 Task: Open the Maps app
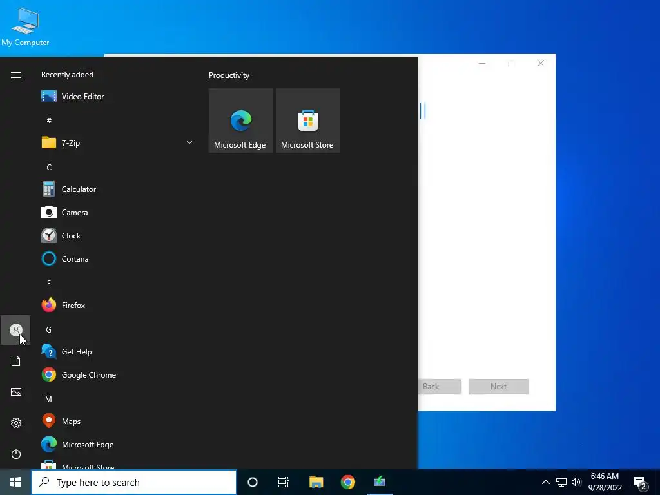(x=117, y=421)
